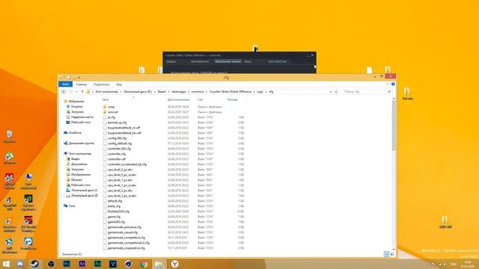
Task: Open OBS Studio from the taskbar
Action: (x=51, y=264)
